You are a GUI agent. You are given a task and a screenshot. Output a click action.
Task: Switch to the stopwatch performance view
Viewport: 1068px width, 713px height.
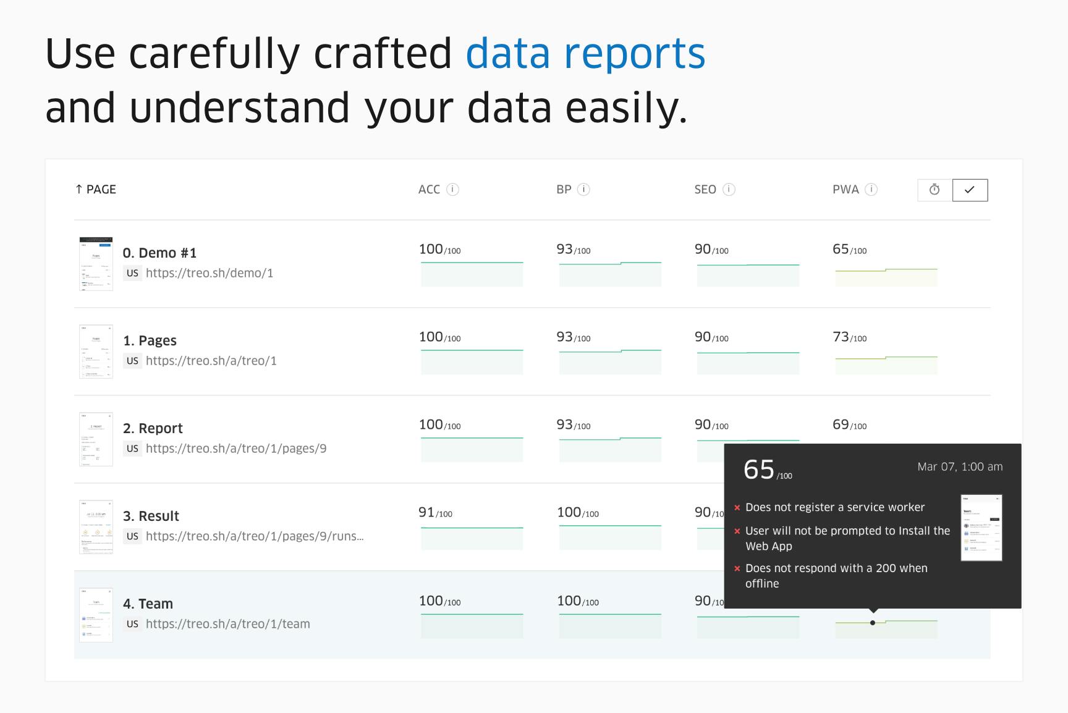coord(935,190)
